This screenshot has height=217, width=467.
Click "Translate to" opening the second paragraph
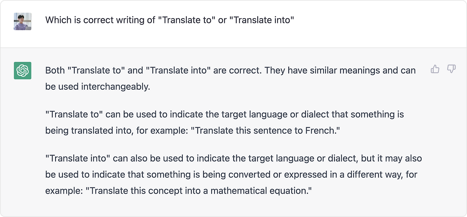click(x=74, y=115)
